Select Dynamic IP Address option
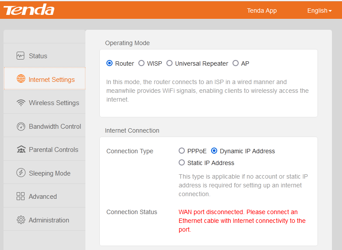The height and width of the screenshot is (250, 342). point(214,151)
